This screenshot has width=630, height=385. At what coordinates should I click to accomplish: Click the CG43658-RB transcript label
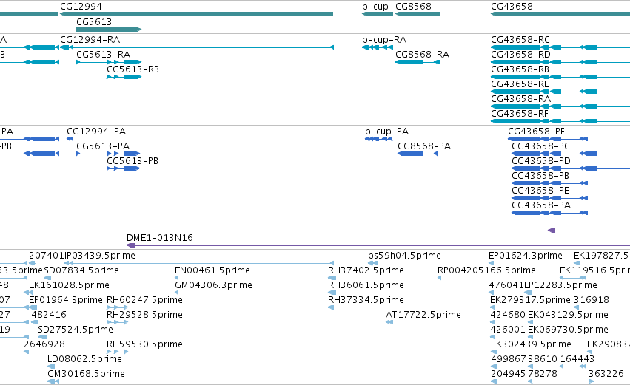[520, 69]
